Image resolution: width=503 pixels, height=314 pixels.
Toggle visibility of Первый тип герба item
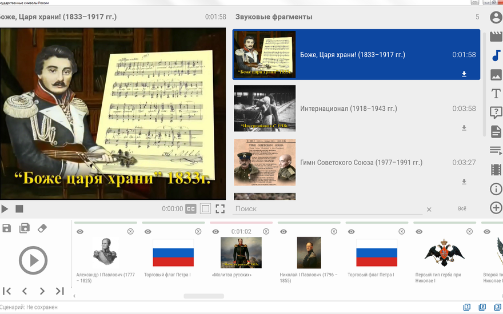419,232
